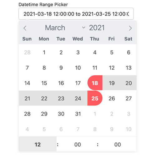Pick March 1 in the calendar
This screenshot has height=156, width=156.
(44, 52)
